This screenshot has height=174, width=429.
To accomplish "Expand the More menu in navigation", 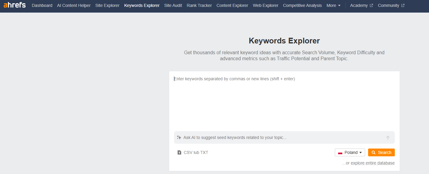I will point(333,5).
